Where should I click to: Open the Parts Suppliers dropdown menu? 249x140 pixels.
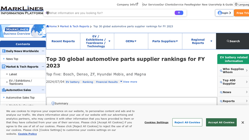[x=165, y=41]
